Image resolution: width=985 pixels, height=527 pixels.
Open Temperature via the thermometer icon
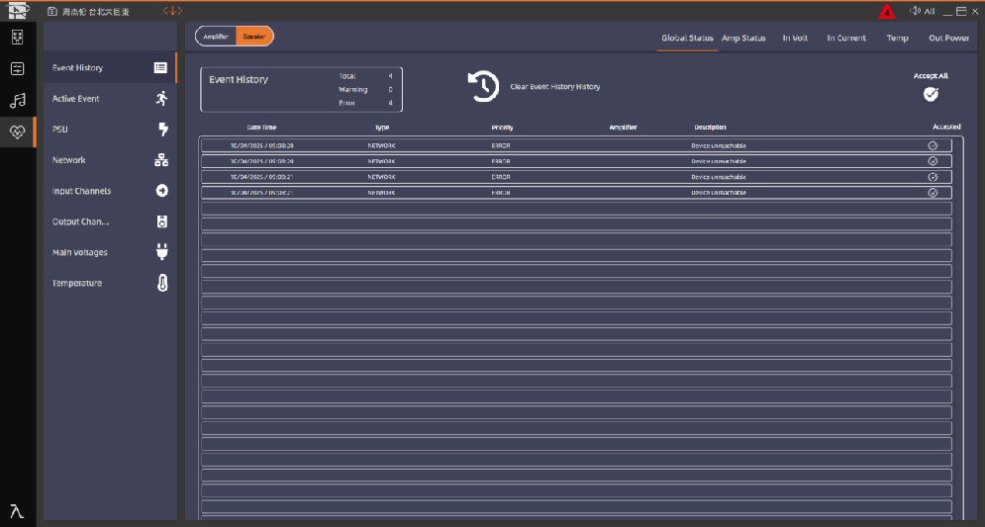pyautogui.click(x=162, y=283)
